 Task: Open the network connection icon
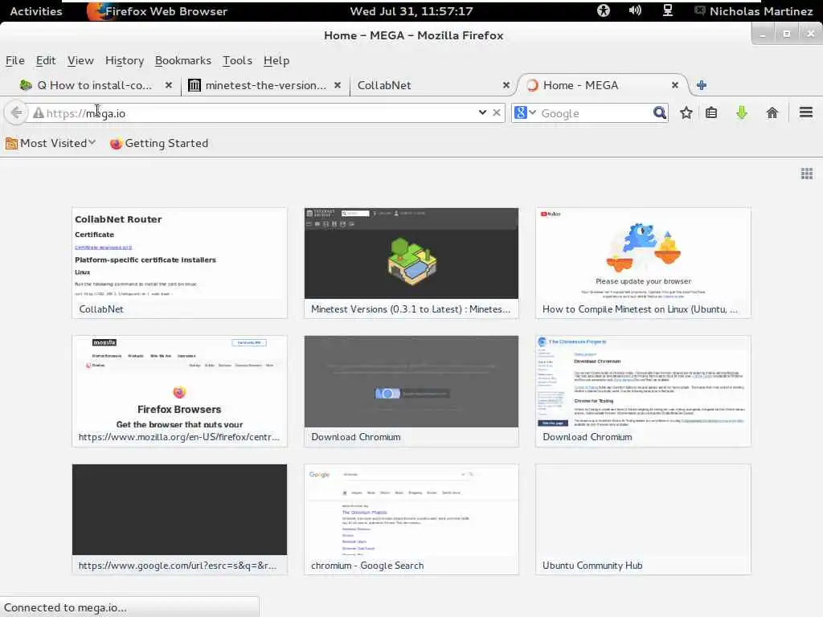pos(667,10)
